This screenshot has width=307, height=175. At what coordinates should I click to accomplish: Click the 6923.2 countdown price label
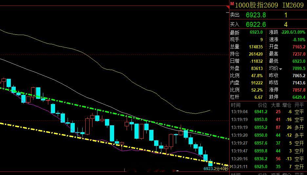coord(216,168)
